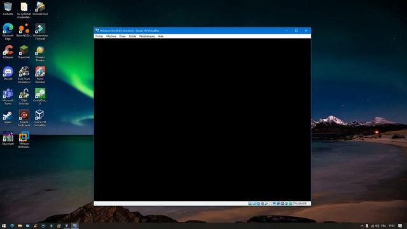407x229 pixels.
Task: Open the Mail app from the taskbar
Action: tap(27, 226)
